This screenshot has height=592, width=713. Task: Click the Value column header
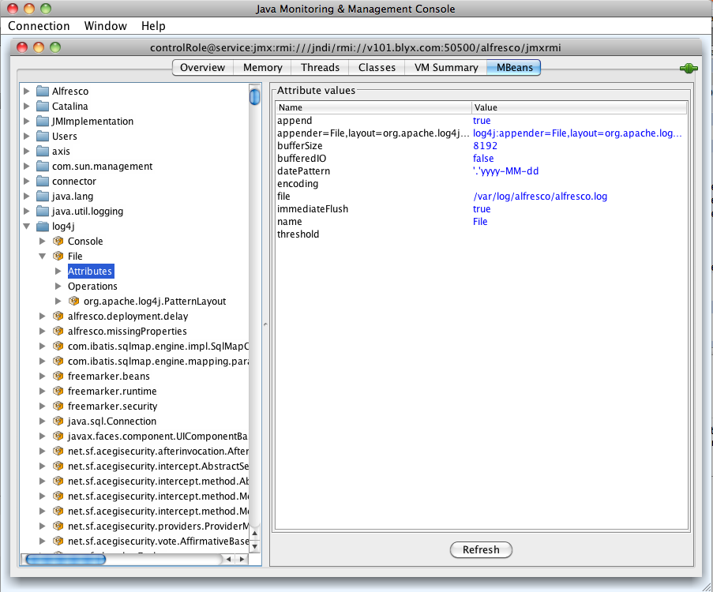[x=580, y=107]
